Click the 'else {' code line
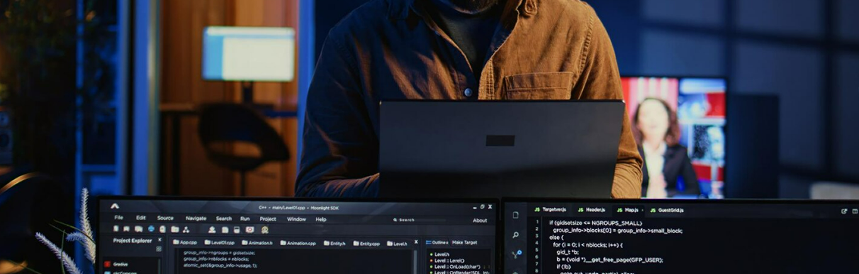859x274 pixels. 556,238
